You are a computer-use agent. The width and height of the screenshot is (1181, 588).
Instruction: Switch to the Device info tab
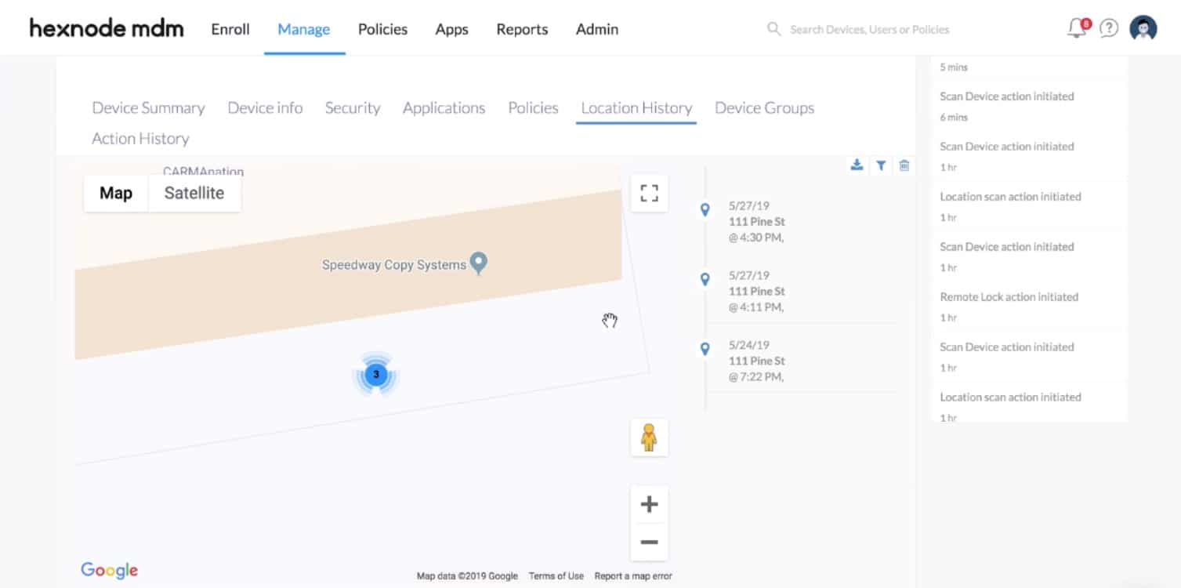[265, 108]
